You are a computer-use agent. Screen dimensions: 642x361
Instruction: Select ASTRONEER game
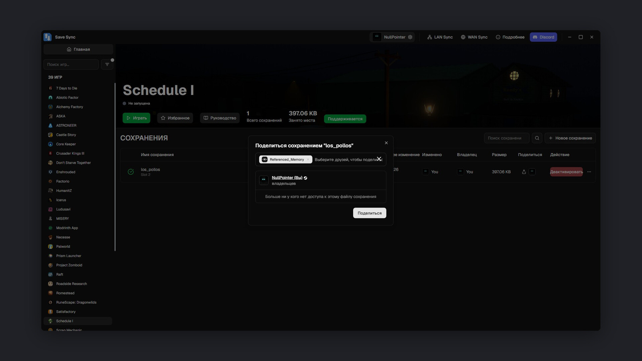pos(78,125)
